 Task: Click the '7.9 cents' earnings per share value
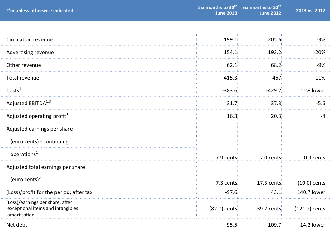click(226, 158)
